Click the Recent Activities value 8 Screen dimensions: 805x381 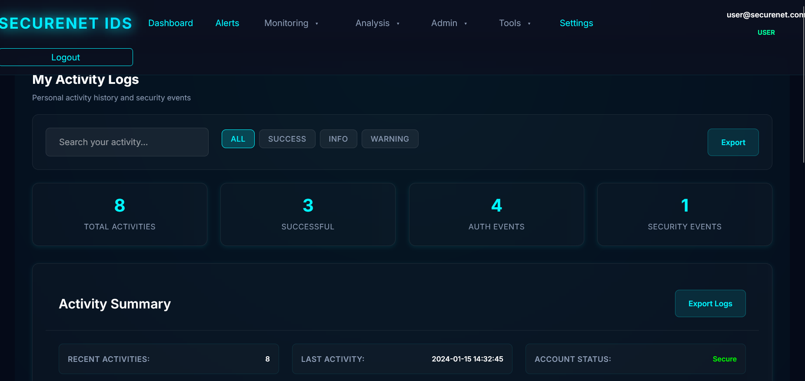(267, 359)
